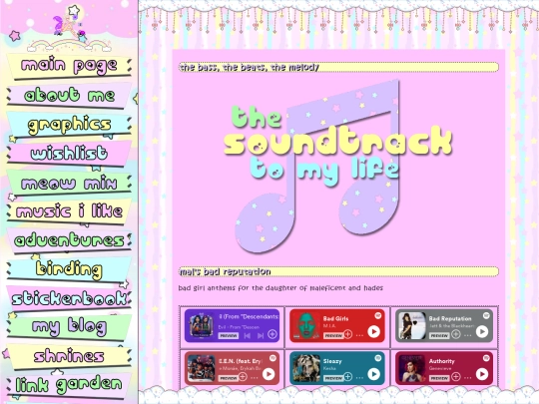The width and height of the screenshot is (539, 404).
Task: Click Spotify logo on Authority card
Action: pos(486,358)
